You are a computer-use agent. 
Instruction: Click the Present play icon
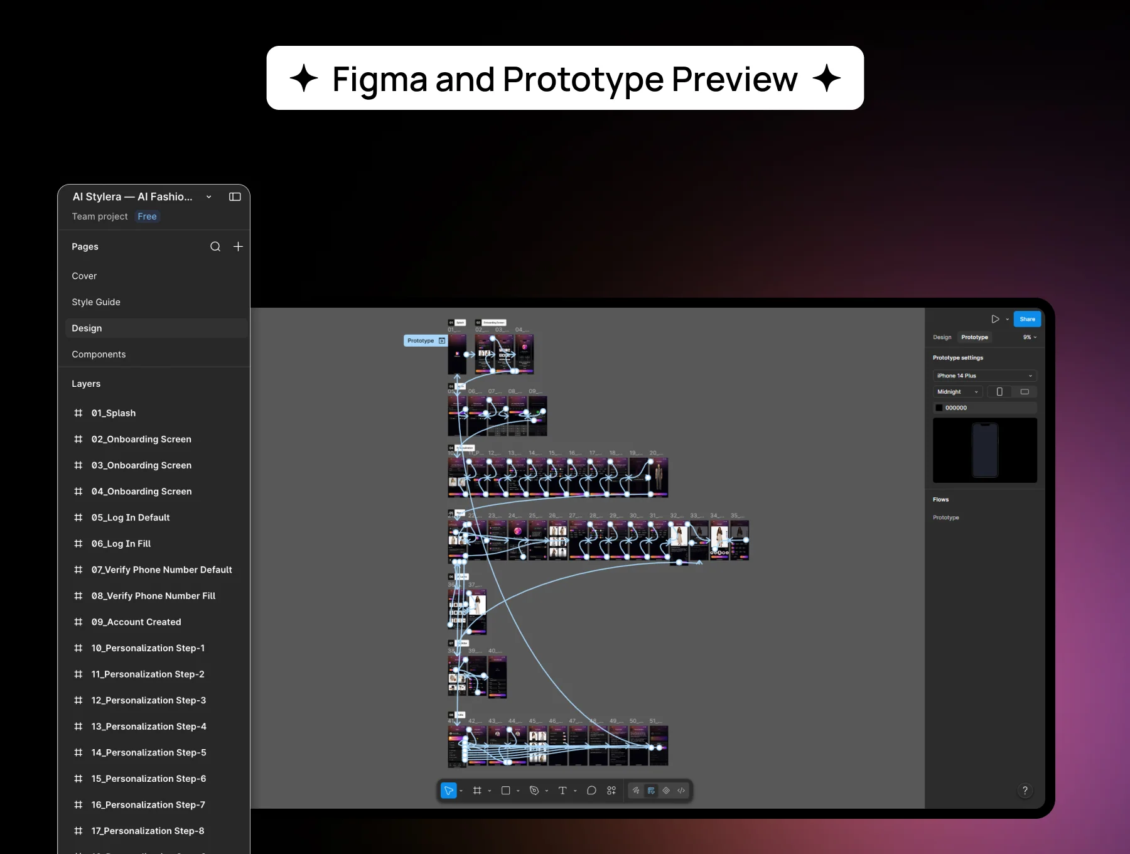click(x=995, y=319)
